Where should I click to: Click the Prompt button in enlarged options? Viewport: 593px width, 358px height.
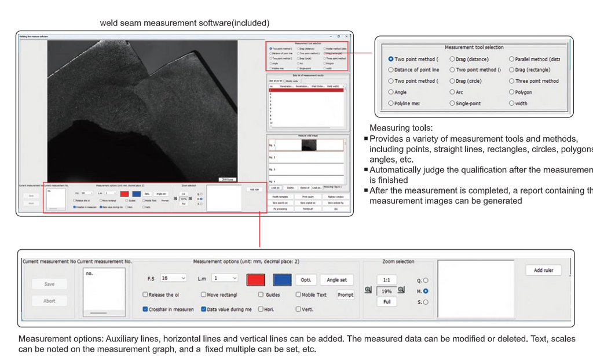(x=345, y=294)
